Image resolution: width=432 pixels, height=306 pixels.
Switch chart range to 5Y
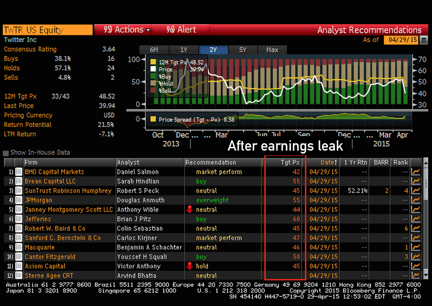[x=243, y=50]
